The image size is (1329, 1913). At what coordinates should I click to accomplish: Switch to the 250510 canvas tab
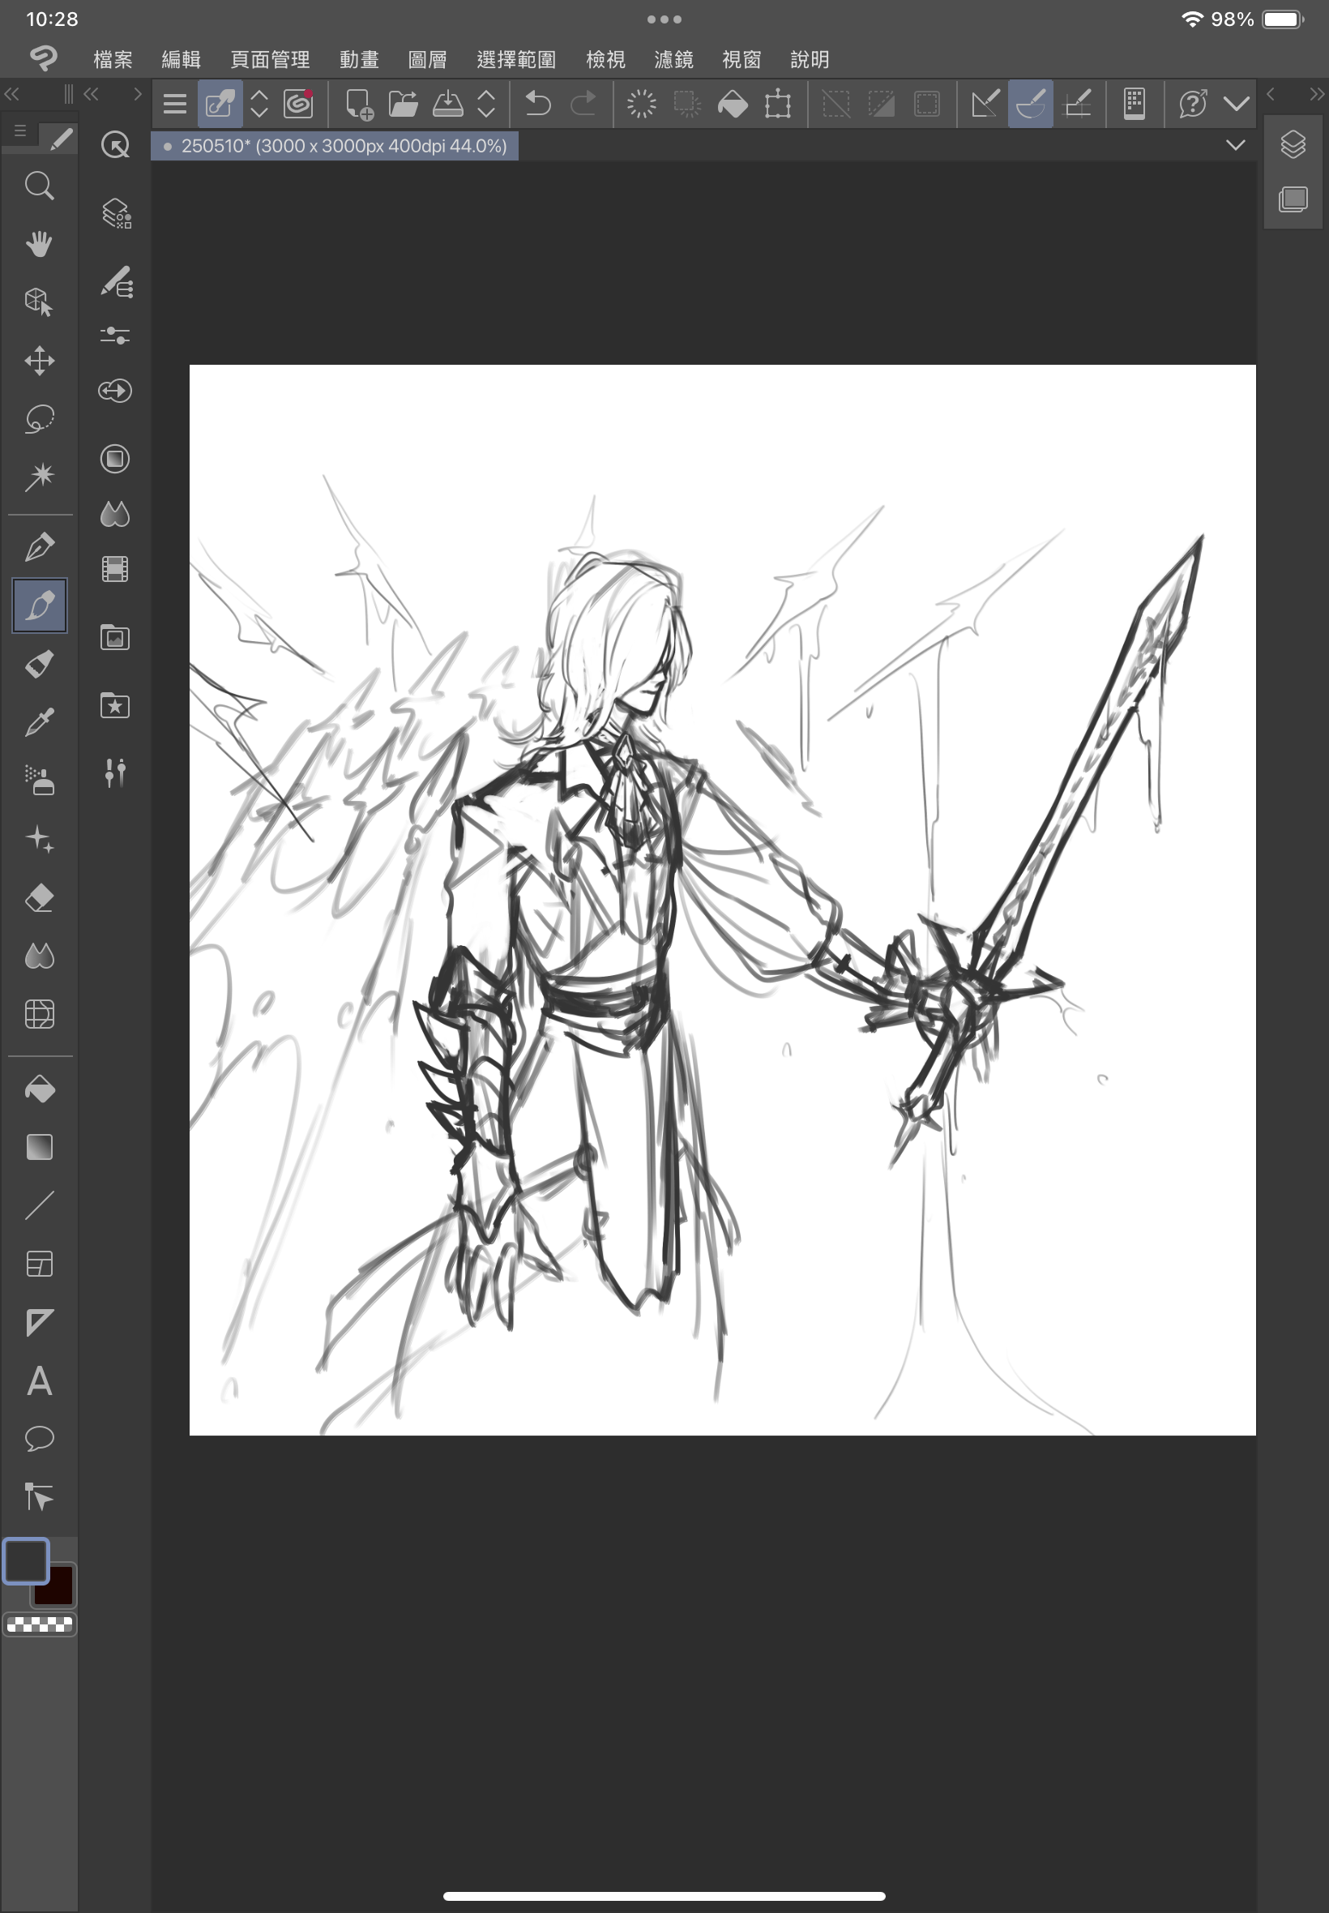pyautogui.click(x=335, y=146)
